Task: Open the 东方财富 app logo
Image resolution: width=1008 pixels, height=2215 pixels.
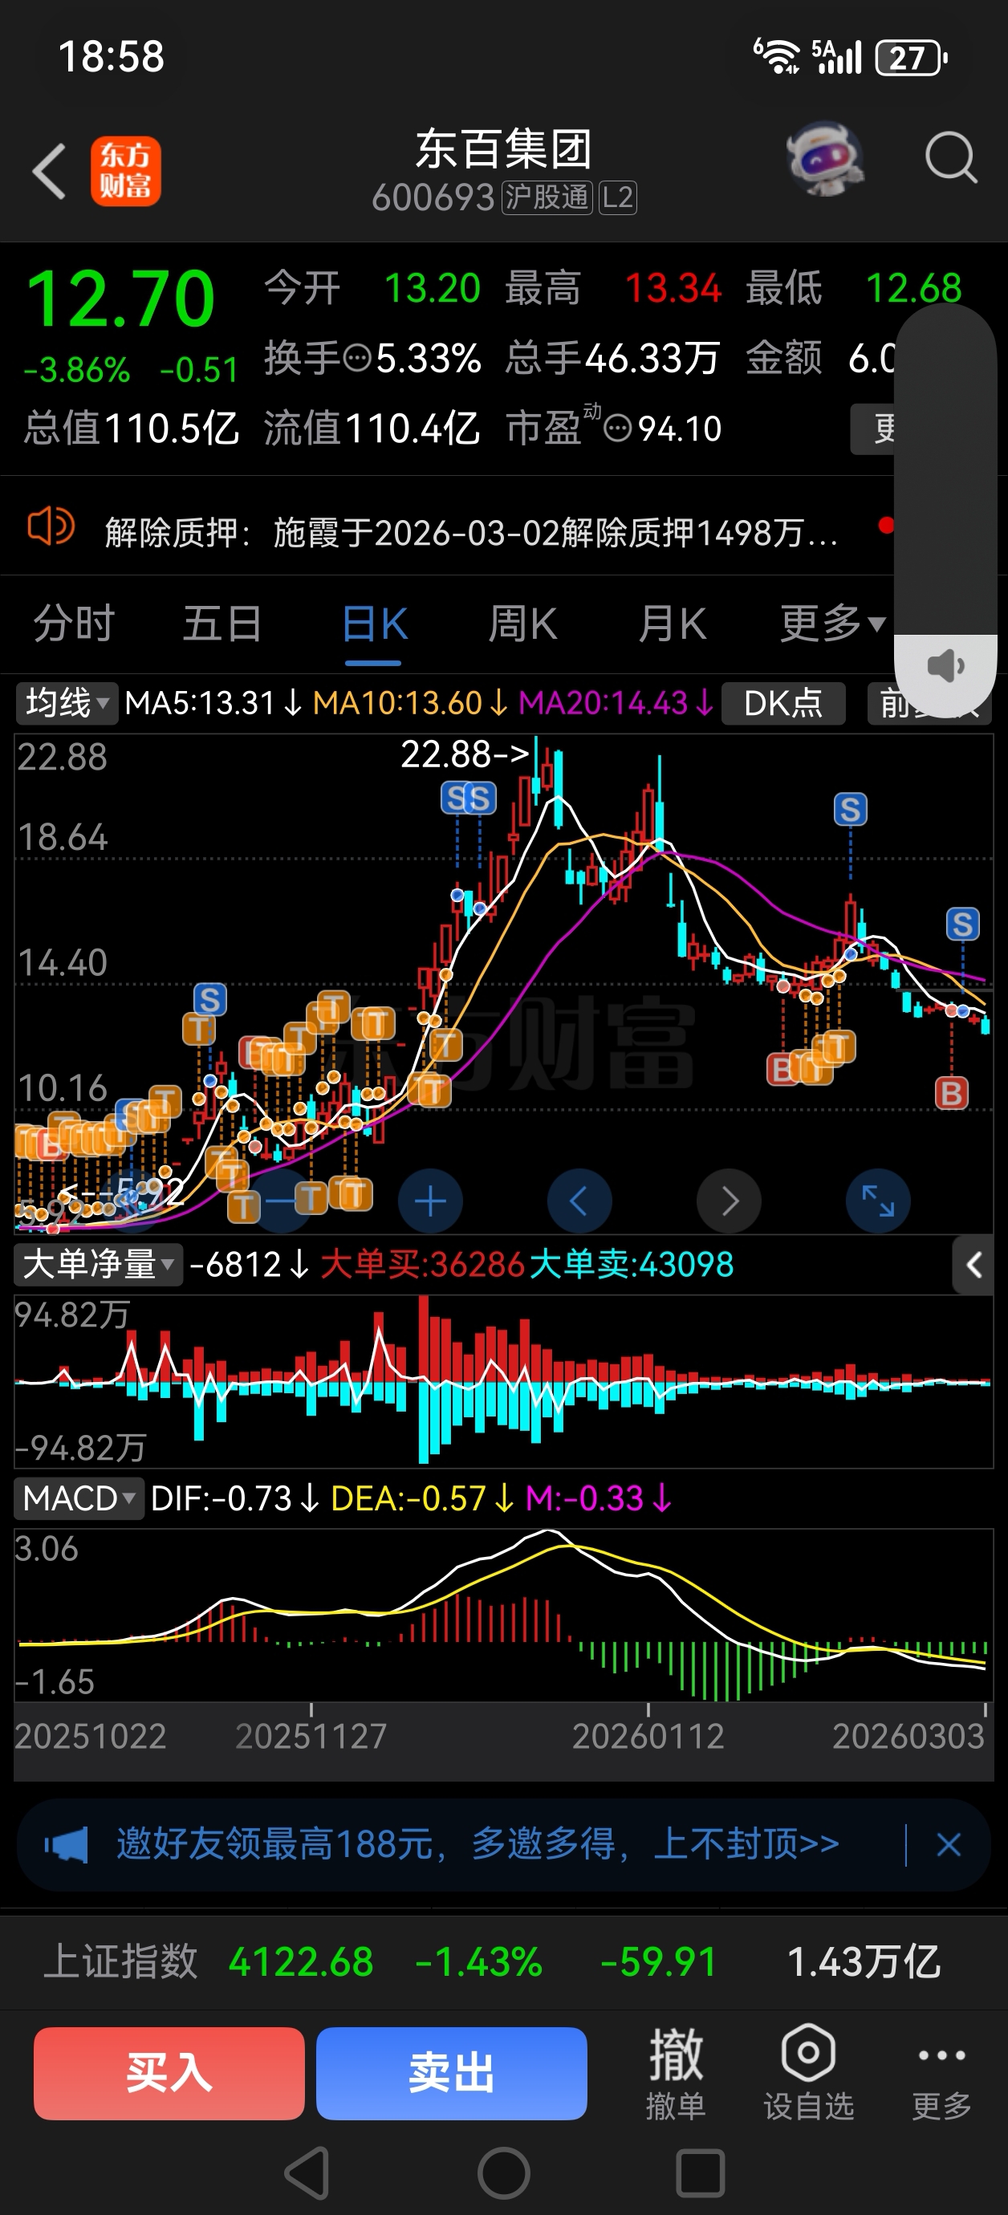Action: click(125, 171)
